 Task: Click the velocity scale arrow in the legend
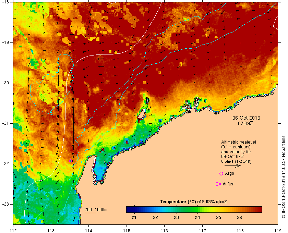pos(232,165)
